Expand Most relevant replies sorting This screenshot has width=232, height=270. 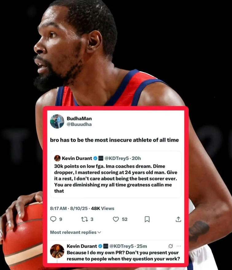(x=75, y=232)
